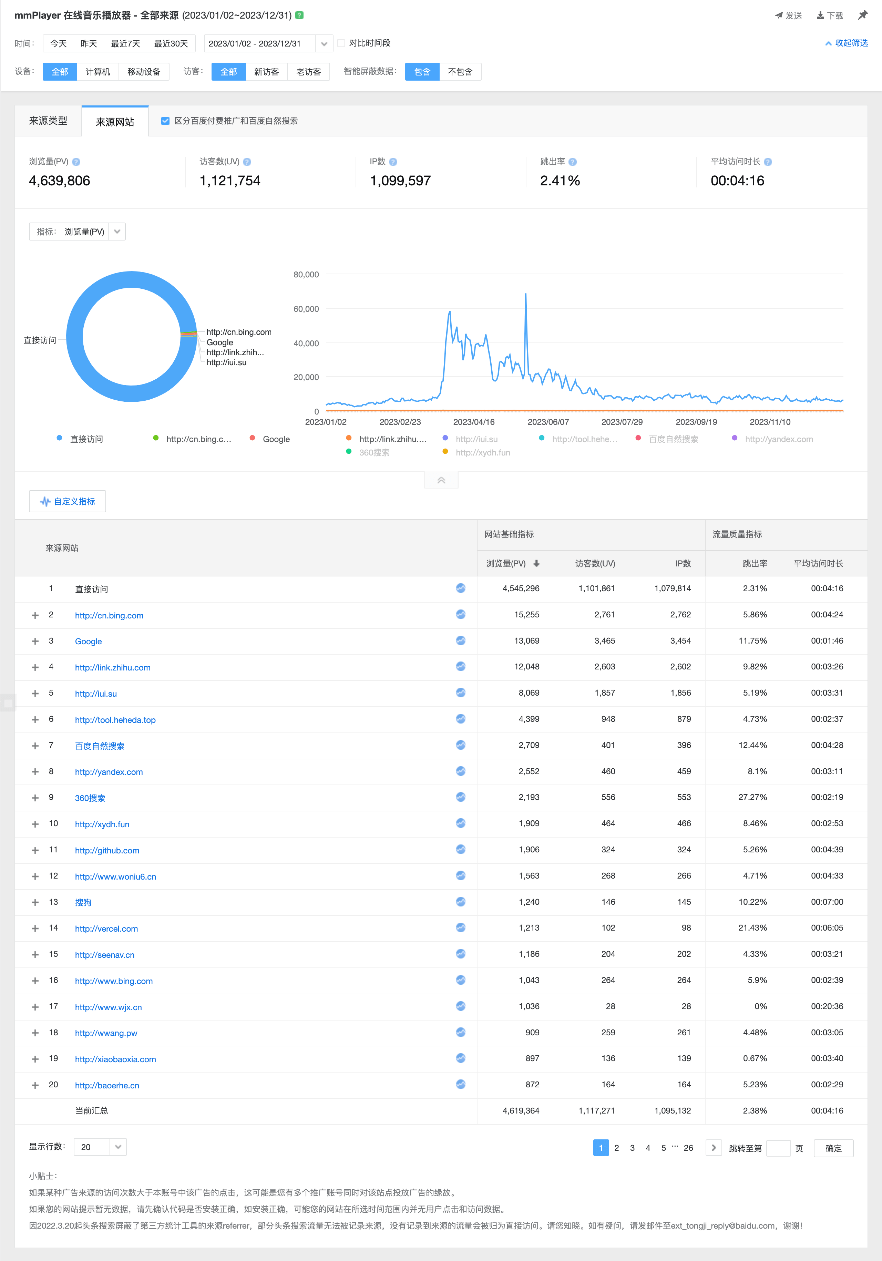Image resolution: width=882 pixels, height=1261 pixels.
Task: Open the http://link.zhihu.com link
Action: point(113,667)
